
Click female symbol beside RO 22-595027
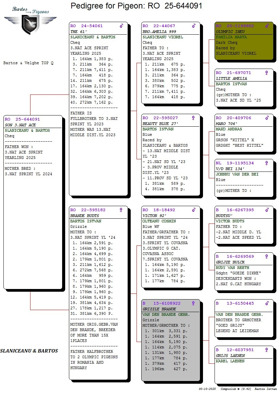(x=193, y=118)
